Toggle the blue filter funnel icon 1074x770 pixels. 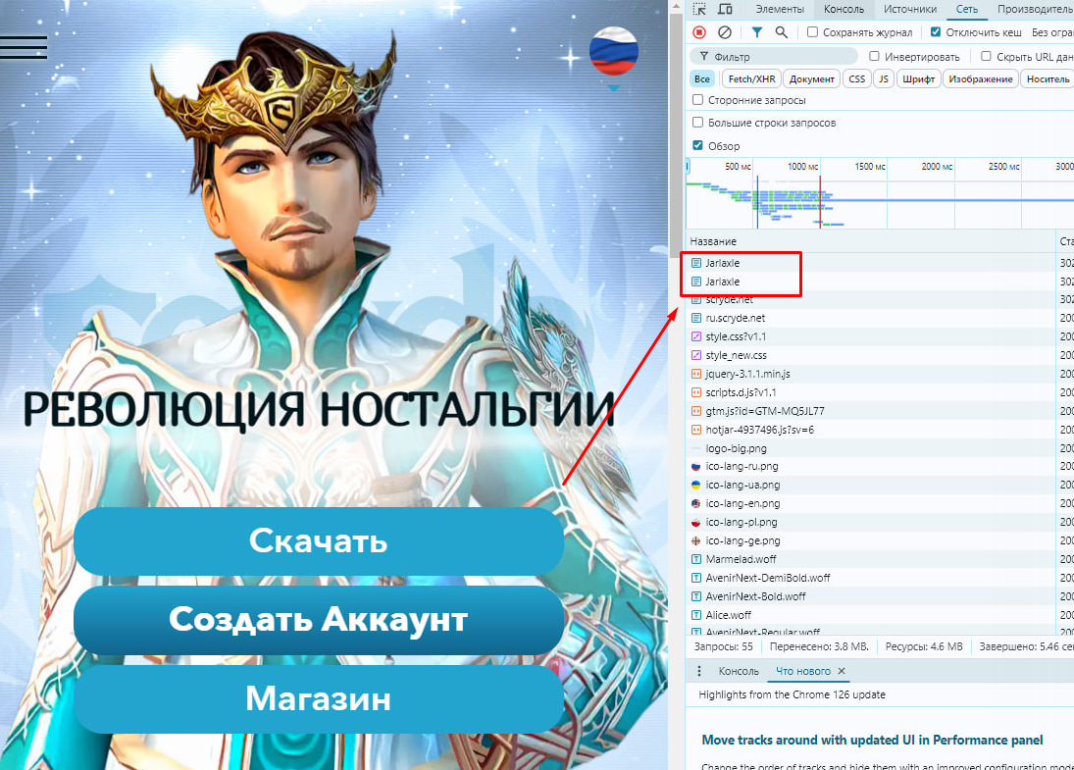pyautogui.click(x=756, y=32)
